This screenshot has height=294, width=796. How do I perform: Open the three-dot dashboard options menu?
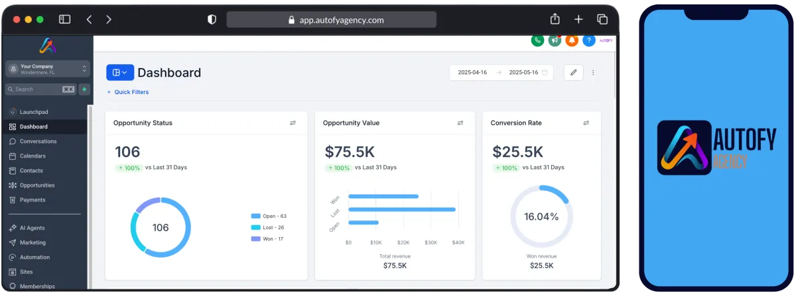point(593,73)
